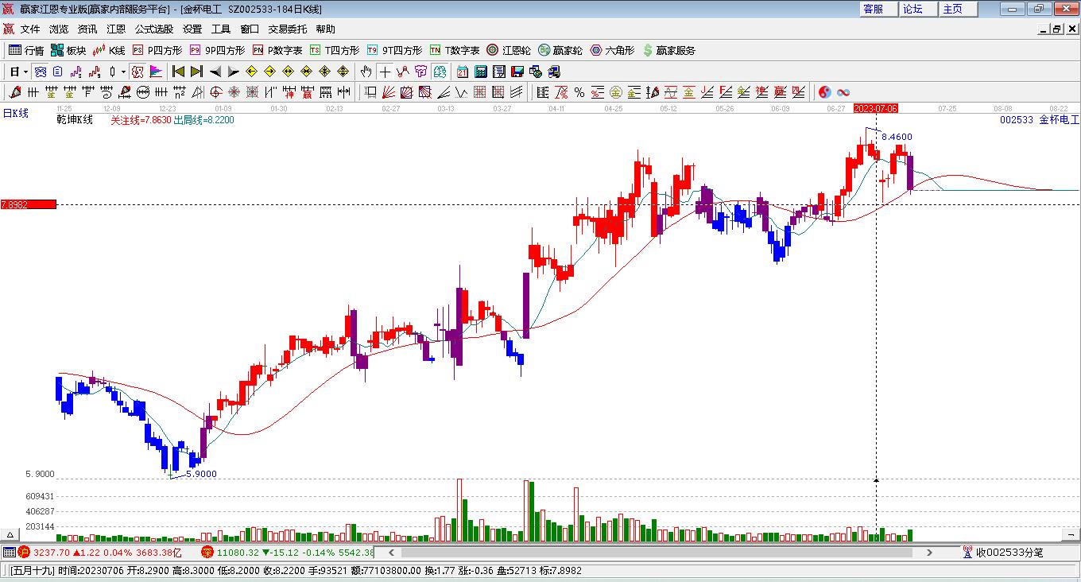Expand the candlestick style dropdown arrow
The width and height of the screenshot is (1081, 582).
tap(123, 72)
